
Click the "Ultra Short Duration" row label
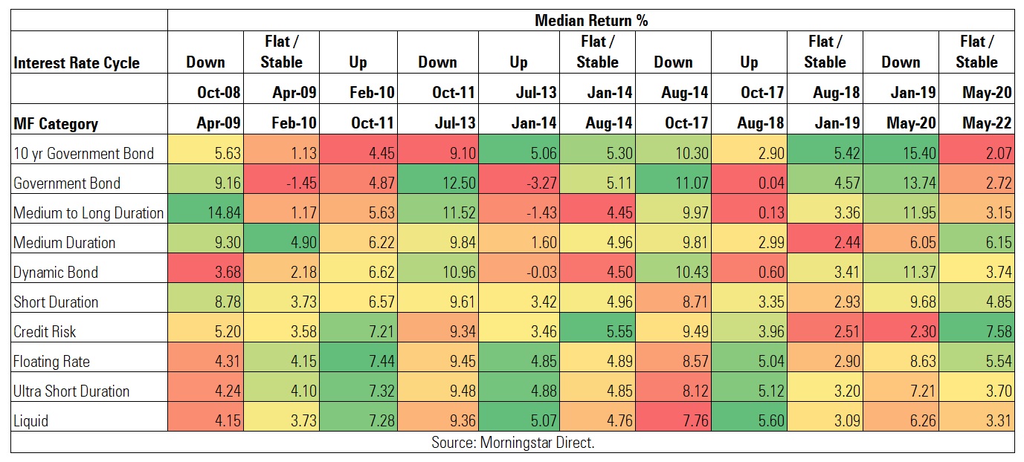[71, 391]
